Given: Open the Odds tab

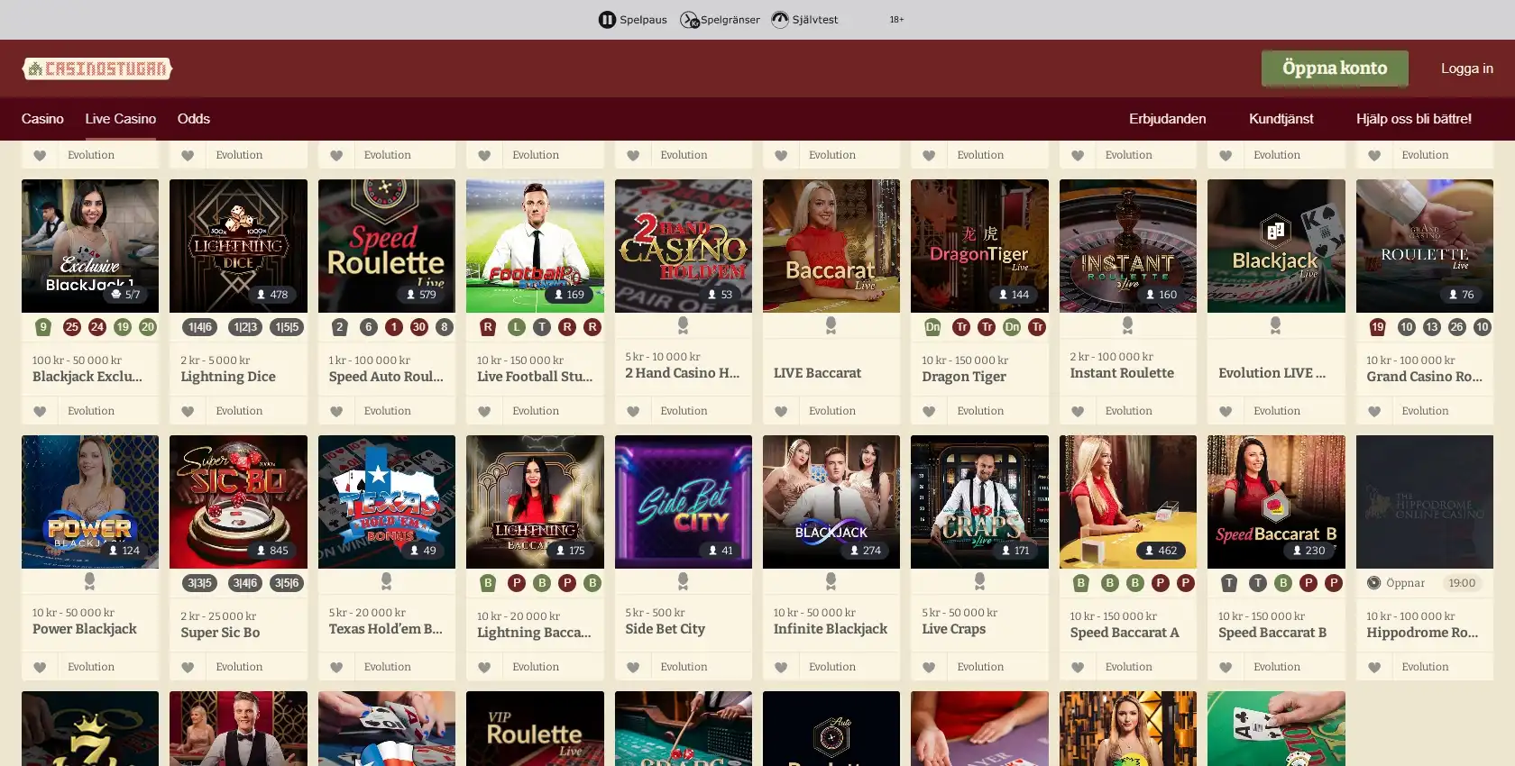Looking at the screenshot, I should coord(193,119).
